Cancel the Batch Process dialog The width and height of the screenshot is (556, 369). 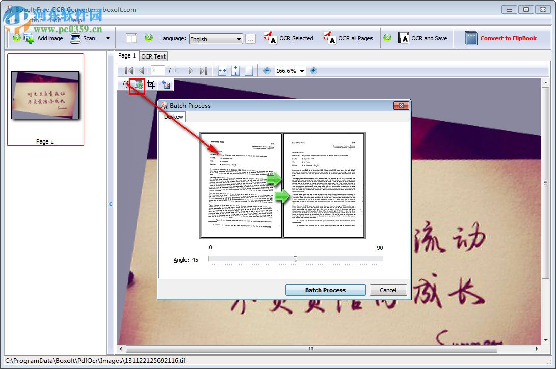tap(388, 290)
